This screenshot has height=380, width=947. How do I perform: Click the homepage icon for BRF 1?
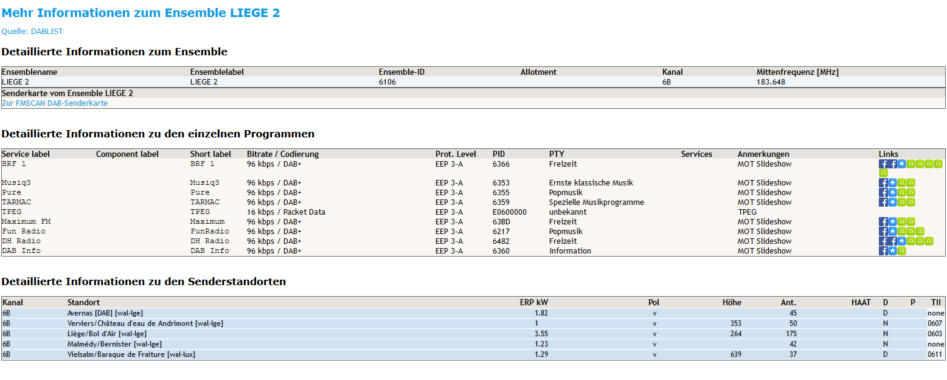(901, 164)
